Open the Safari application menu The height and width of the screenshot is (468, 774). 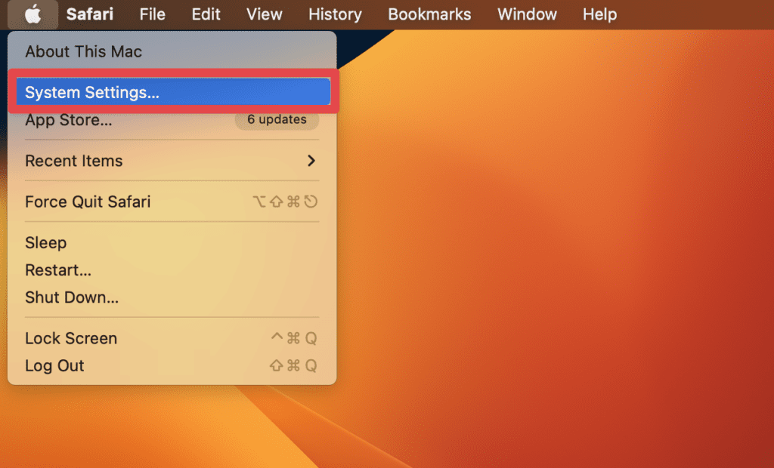click(90, 14)
